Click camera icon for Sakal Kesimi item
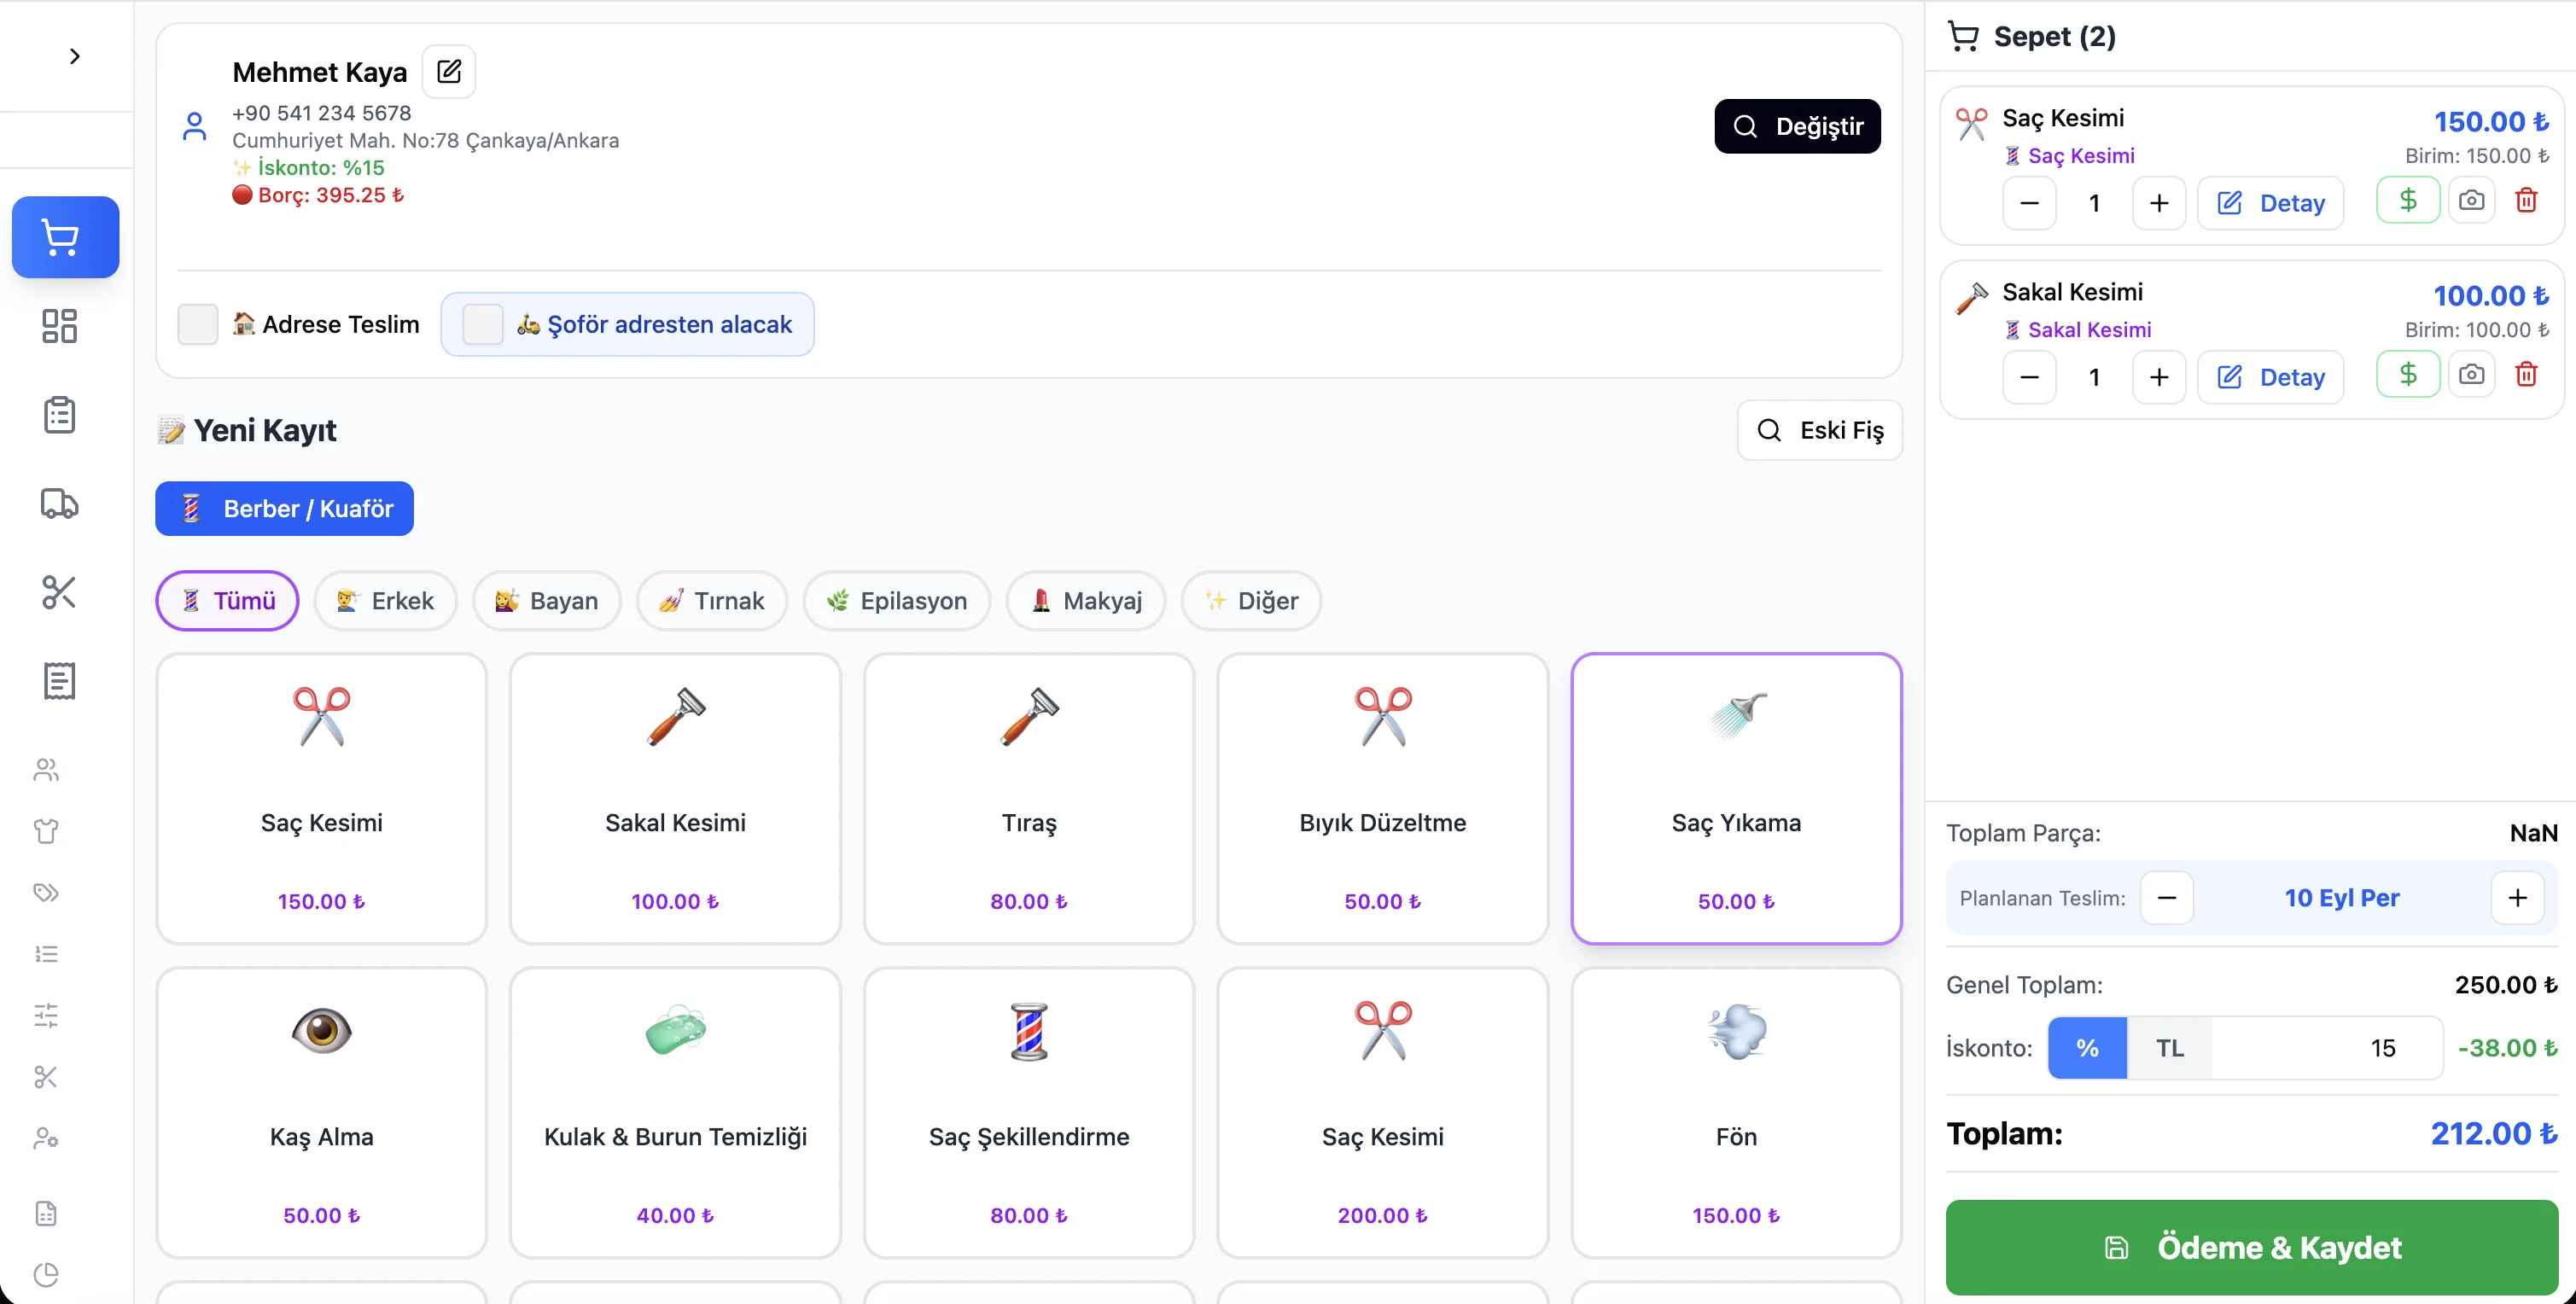2576x1304 pixels. [x=2471, y=374]
